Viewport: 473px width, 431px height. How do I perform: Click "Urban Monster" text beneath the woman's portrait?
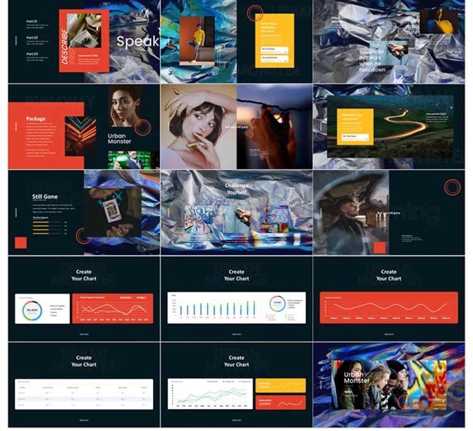119,139
